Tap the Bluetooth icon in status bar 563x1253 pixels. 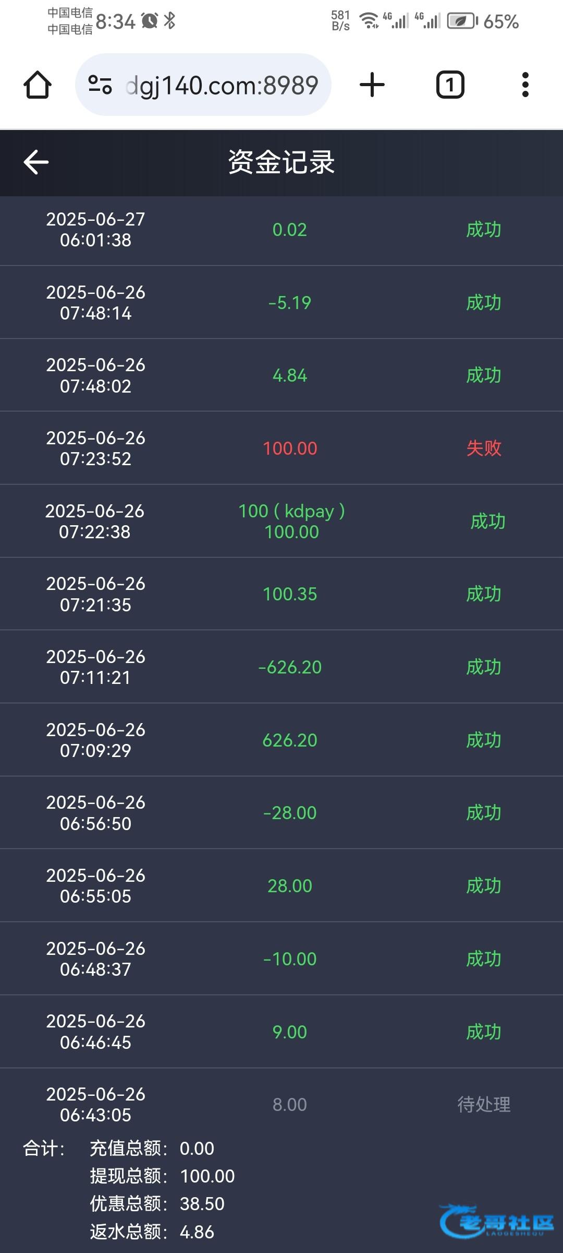[169, 21]
